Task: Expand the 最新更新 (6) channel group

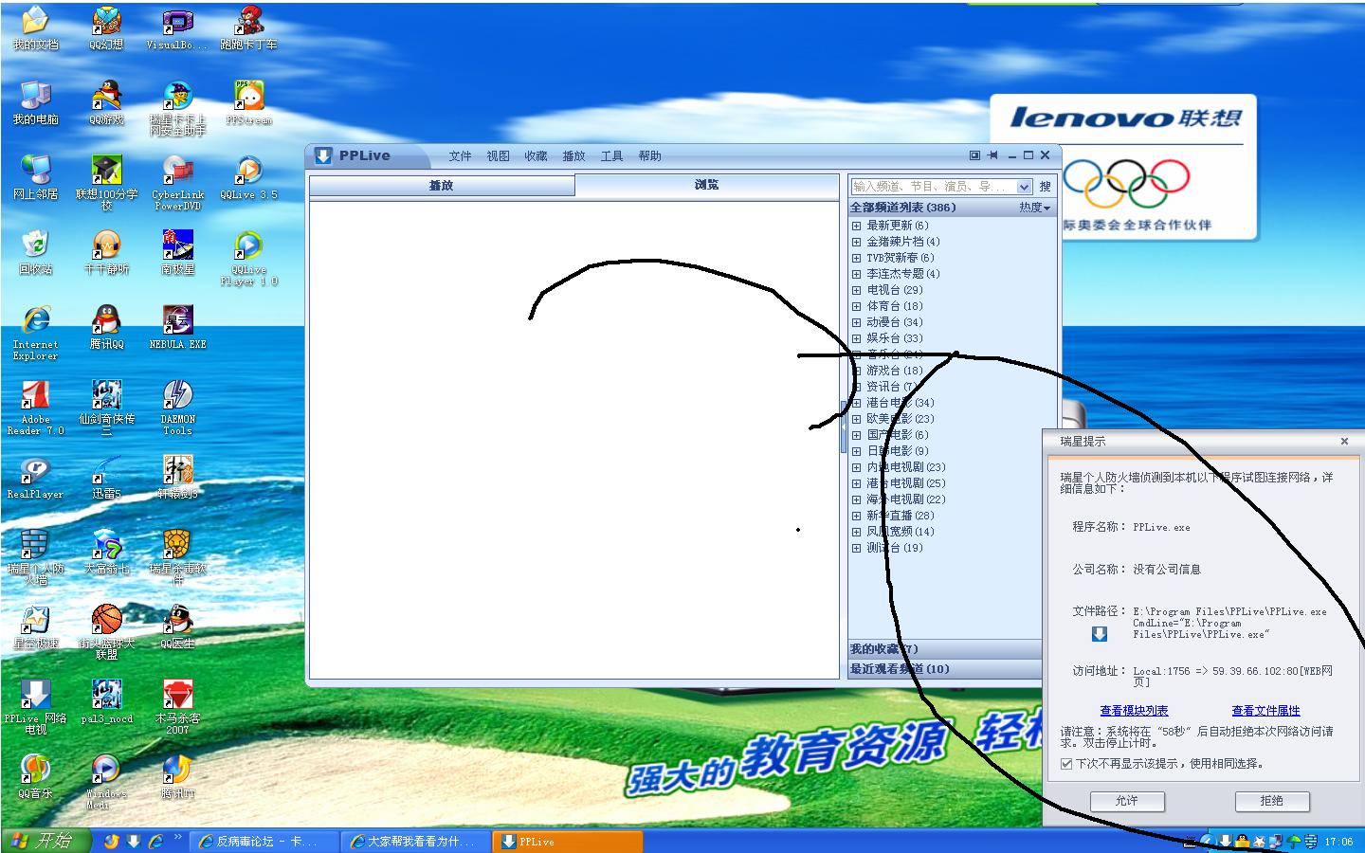Action: 856,226
